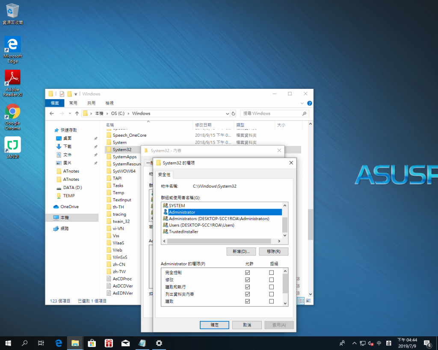Screen dimensions: 438x350
Task: Check deny box for 列出資料夾內容
Action: pyautogui.click(x=272, y=294)
